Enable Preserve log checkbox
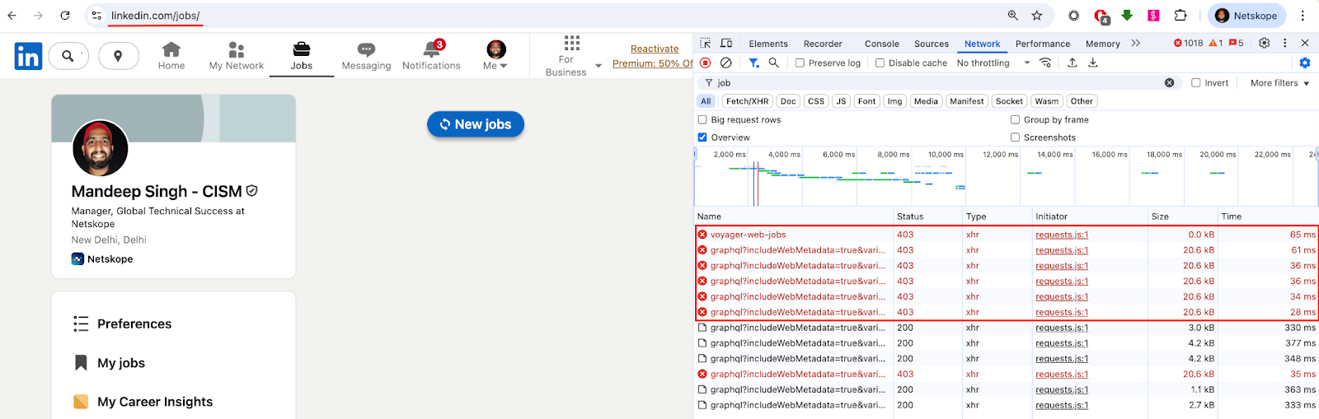This screenshot has height=419, width=1319. (x=800, y=63)
